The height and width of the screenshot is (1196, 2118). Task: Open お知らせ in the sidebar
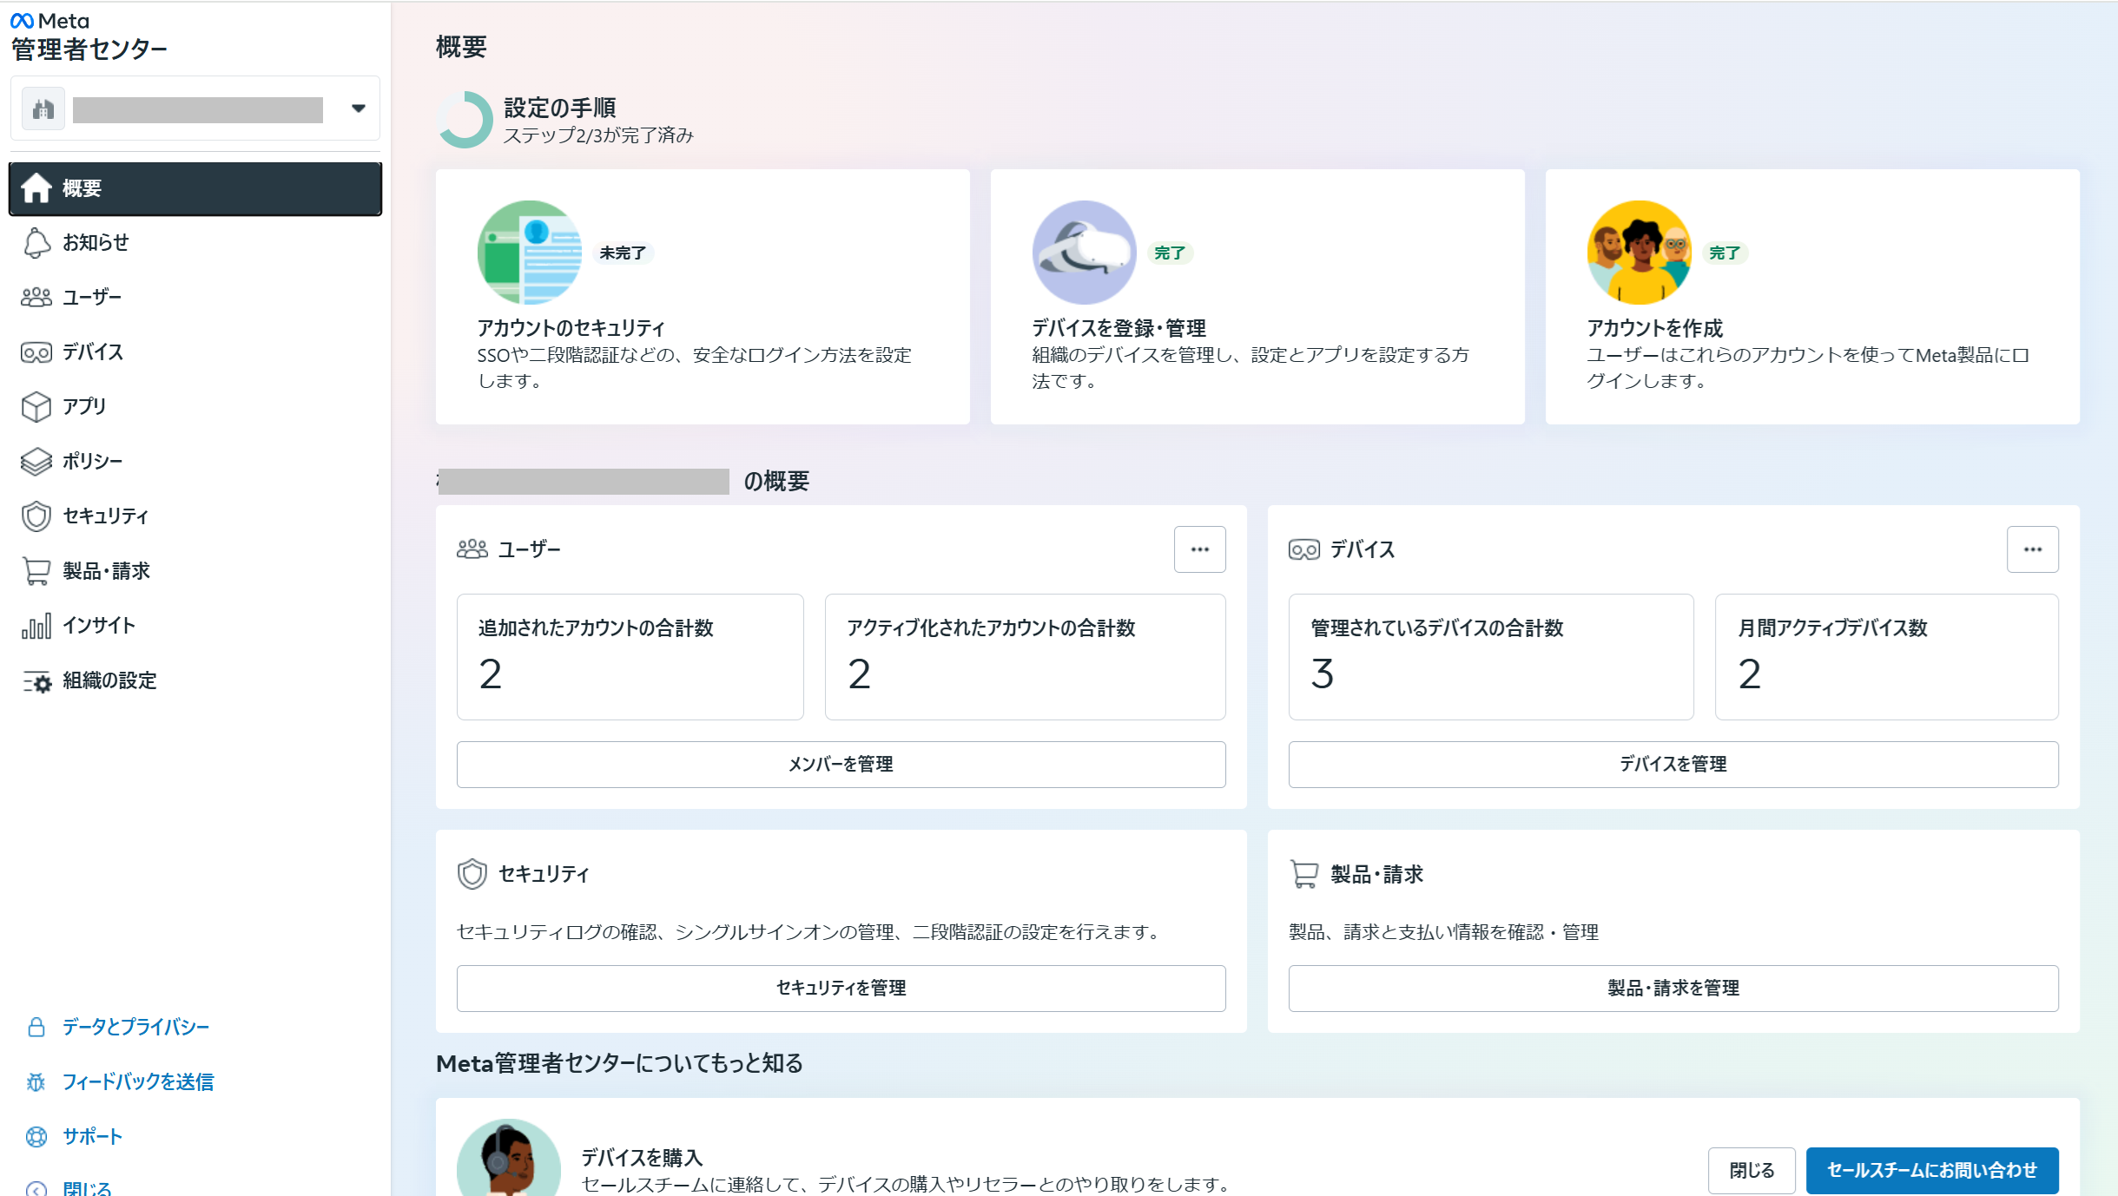[x=195, y=243]
